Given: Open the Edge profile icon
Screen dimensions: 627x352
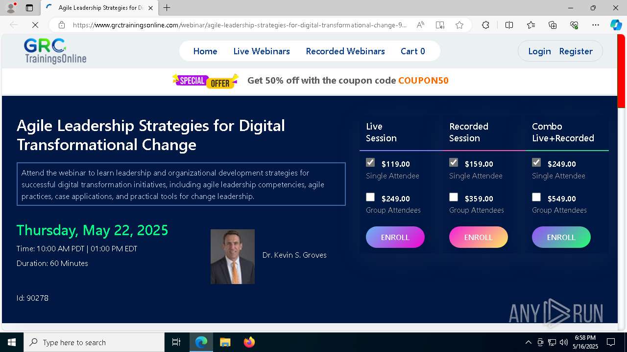Looking at the screenshot, I should point(11,8).
